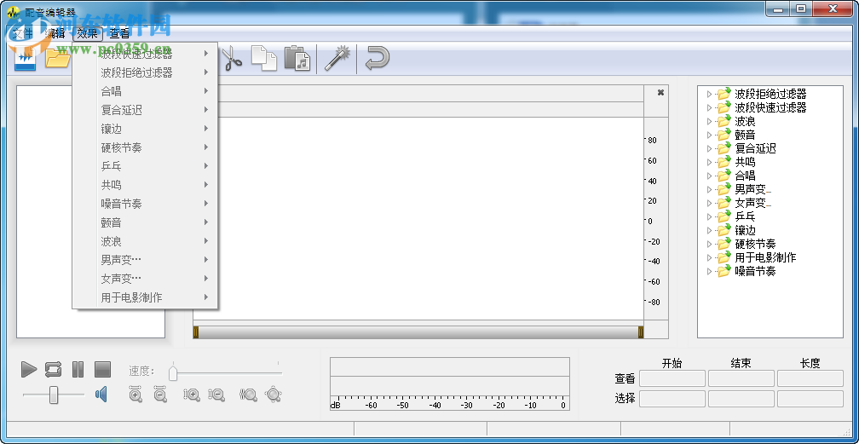
Task: Click the 查看 开始 field
Action: pyautogui.click(x=672, y=378)
